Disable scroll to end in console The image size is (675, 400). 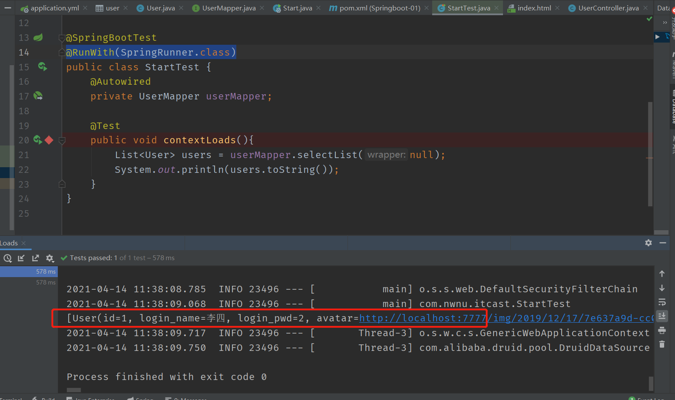[x=662, y=316]
